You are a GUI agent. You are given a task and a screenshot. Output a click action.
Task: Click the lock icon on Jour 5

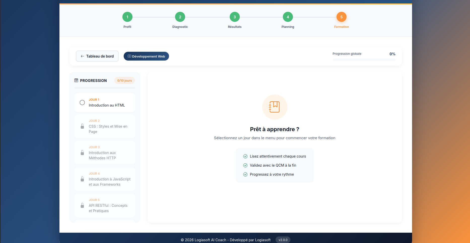82,205
